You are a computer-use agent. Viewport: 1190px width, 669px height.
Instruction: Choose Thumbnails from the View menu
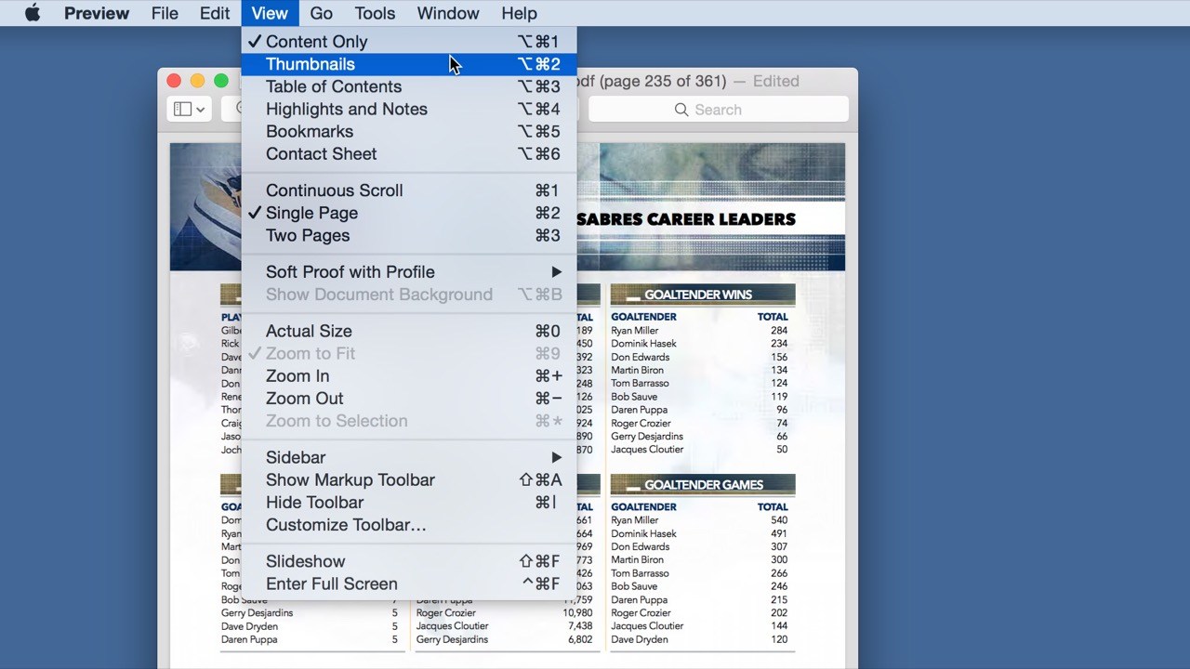pyautogui.click(x=409, y=64)
